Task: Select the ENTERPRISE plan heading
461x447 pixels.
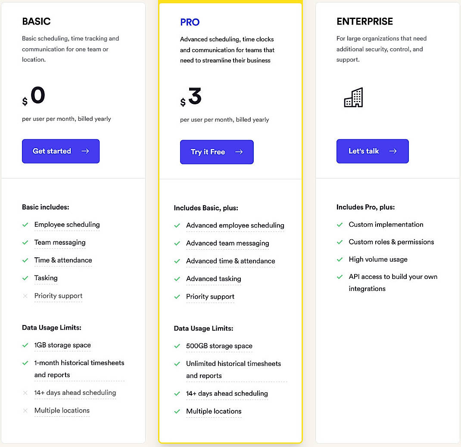Action: tap(365, 21)
